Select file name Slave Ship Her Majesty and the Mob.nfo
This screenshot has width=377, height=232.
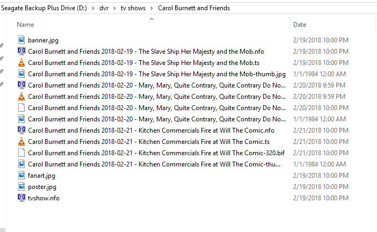[146, 52]
